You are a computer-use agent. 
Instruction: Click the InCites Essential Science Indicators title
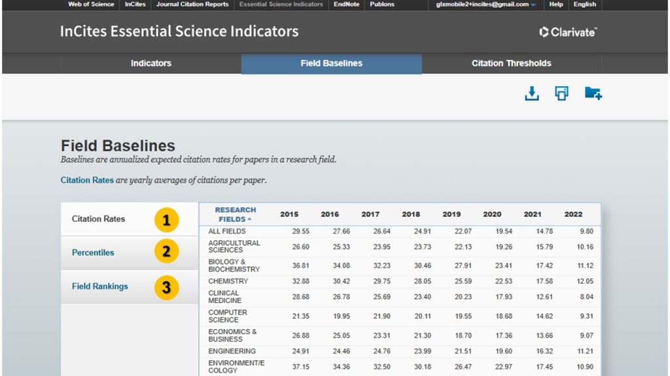pos(179,31)
